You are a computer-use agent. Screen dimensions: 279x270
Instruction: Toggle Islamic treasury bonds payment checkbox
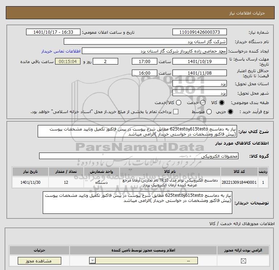pyautogui.click(x=176, y=112)
